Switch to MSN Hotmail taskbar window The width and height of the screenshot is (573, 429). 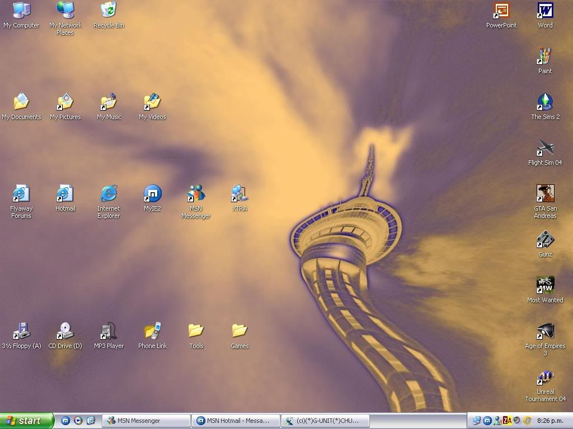coord(235,421)
